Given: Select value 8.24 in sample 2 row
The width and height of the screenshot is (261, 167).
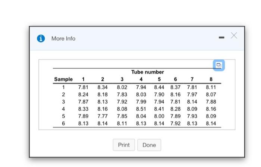Looking at the screenshot, I should click(83, 94).
